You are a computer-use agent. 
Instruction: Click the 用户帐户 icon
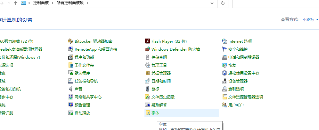coord(225,105)
